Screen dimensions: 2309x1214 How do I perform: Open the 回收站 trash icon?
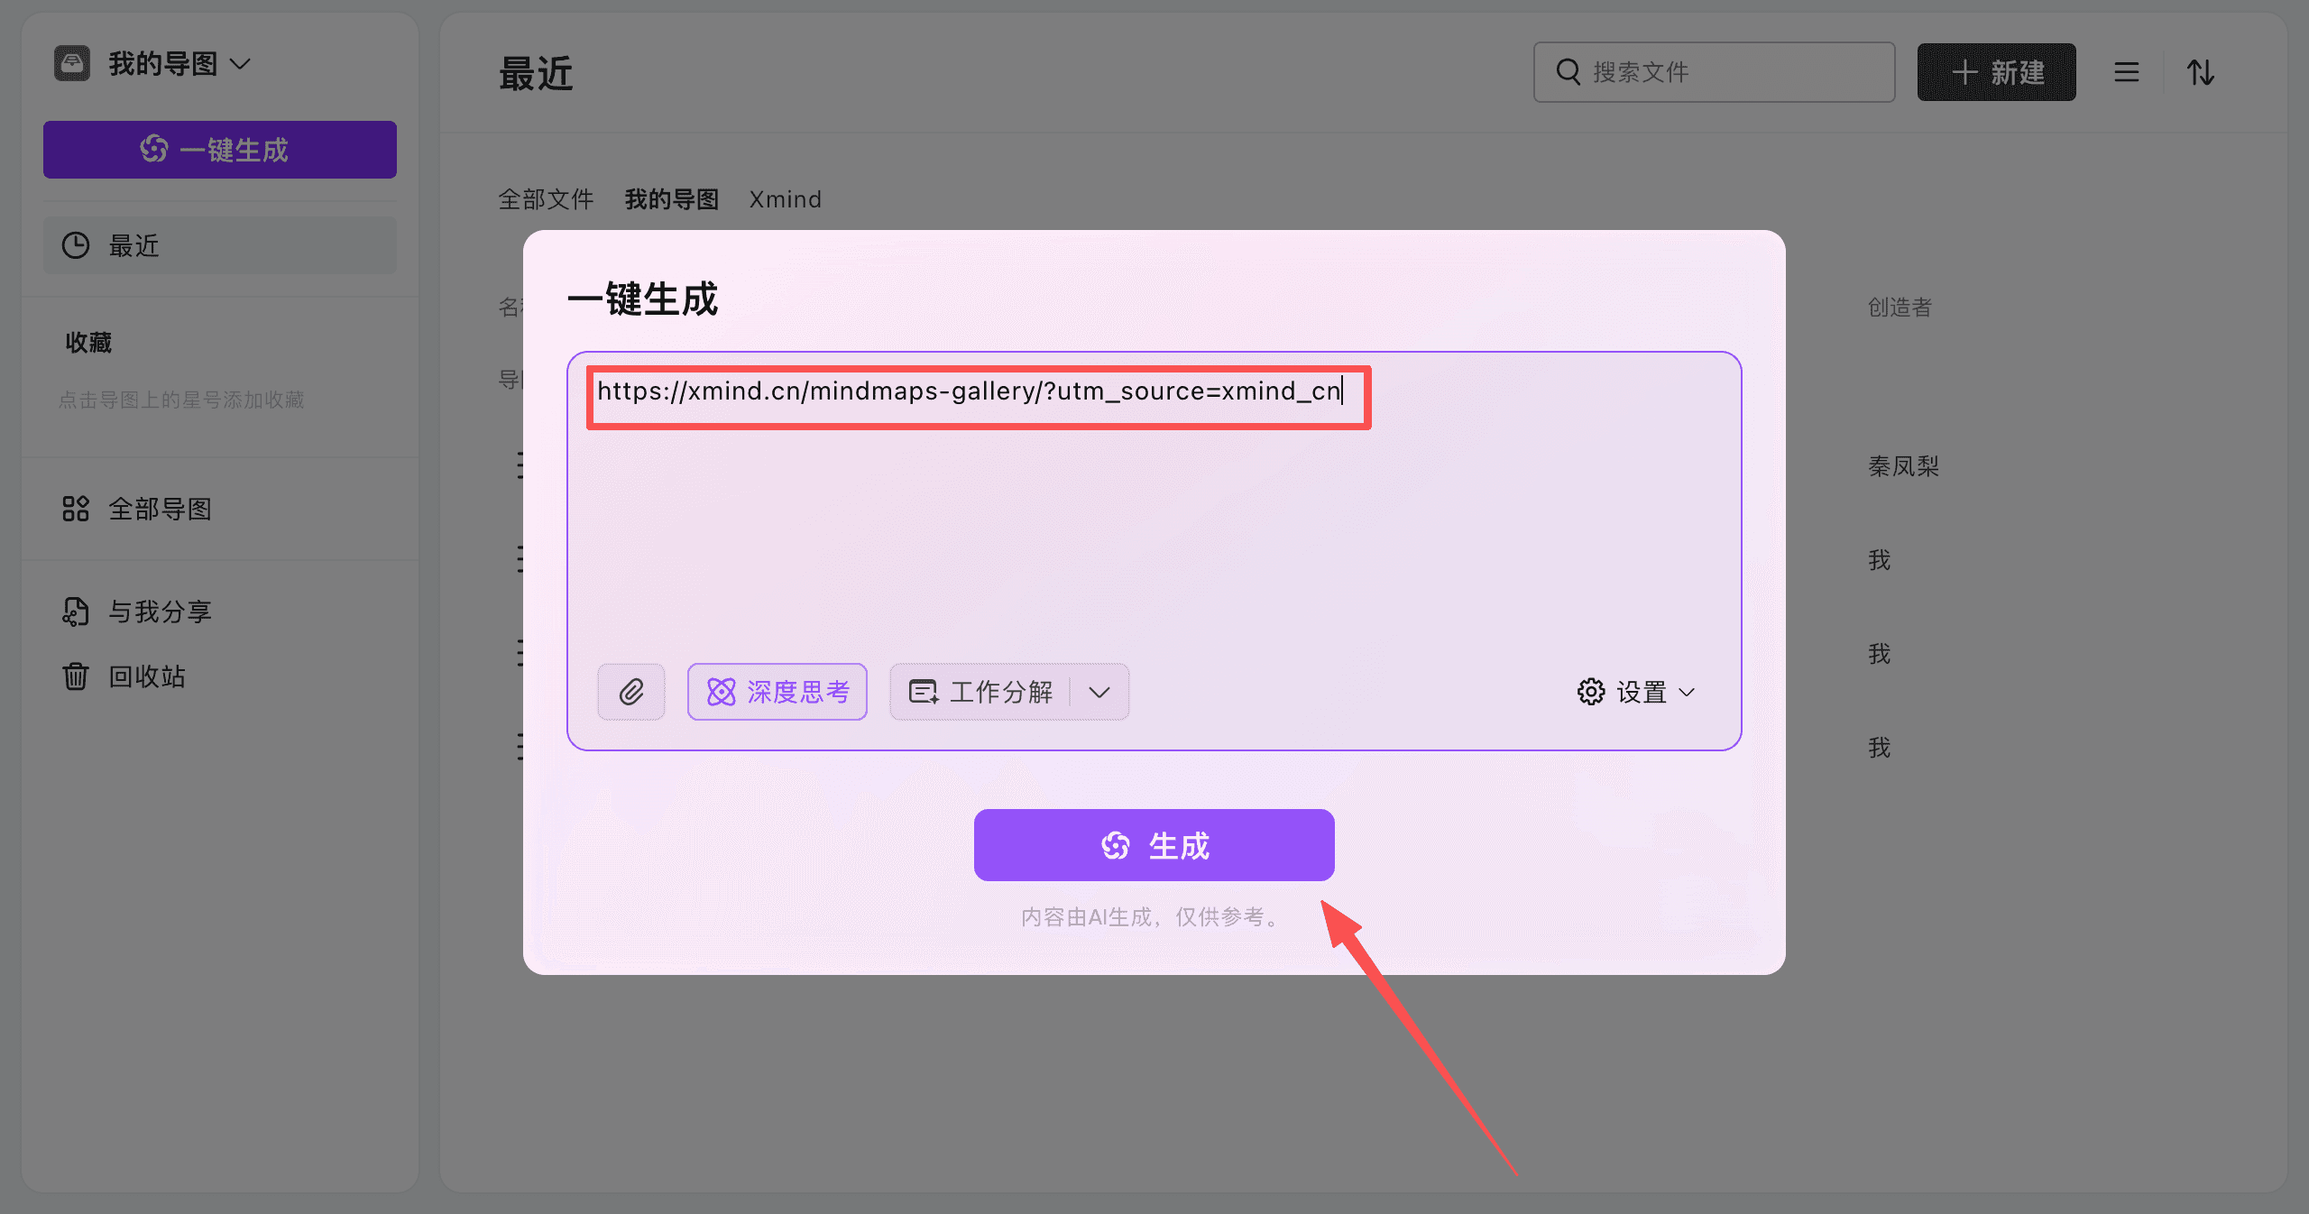pos(77,676)
